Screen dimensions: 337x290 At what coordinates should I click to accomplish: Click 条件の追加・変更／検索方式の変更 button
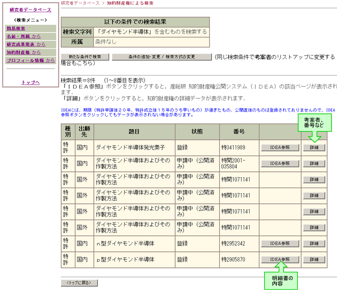(x=162, y=57)
